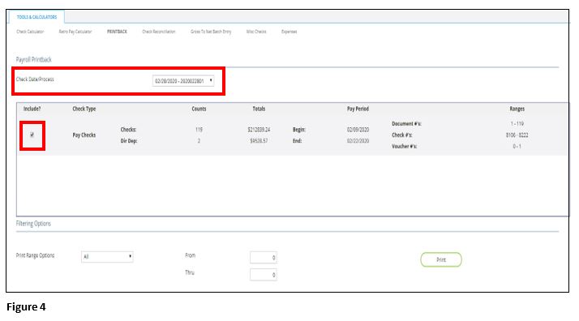The width and height of the screenshot is (579, 321).
Task: Open the Print Range Options dropdown
Action: 107,257
